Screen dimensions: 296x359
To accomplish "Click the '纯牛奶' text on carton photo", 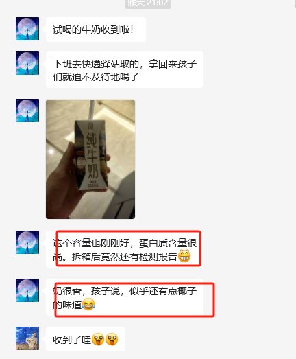I will (x=92, y=156).
